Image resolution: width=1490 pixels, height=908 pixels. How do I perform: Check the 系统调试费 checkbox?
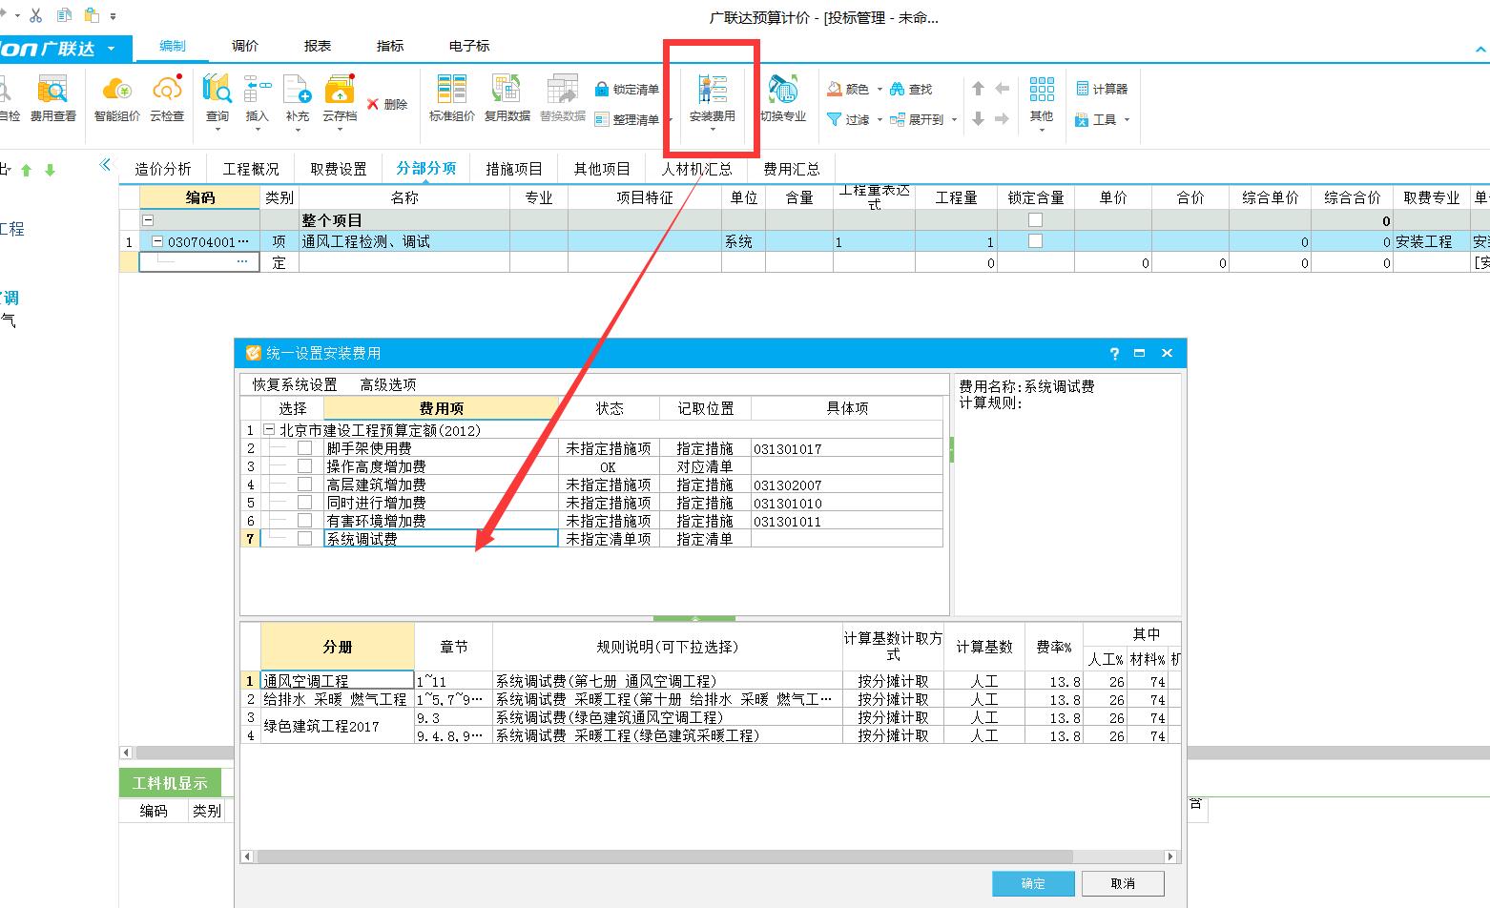pyautogui.click(x=304, y=538)
